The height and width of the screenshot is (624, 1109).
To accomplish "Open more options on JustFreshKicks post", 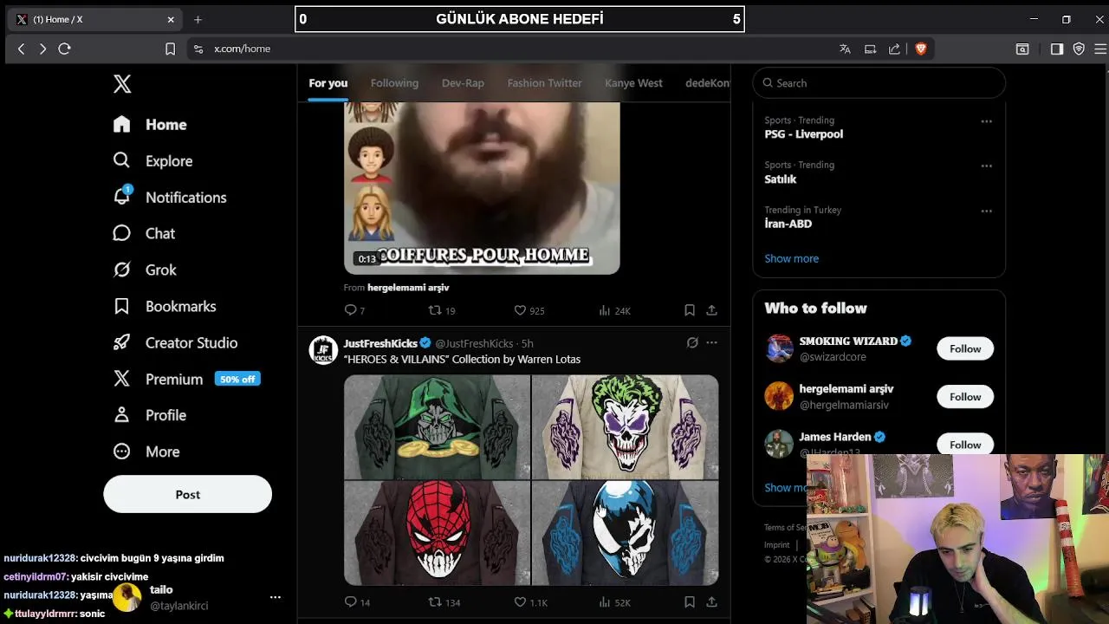I will pyautogui.click(x=711, y=342).
